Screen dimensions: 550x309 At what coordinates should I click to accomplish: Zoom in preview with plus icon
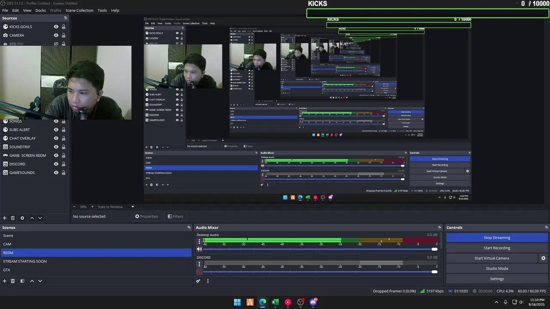click(x=92, y=207)
